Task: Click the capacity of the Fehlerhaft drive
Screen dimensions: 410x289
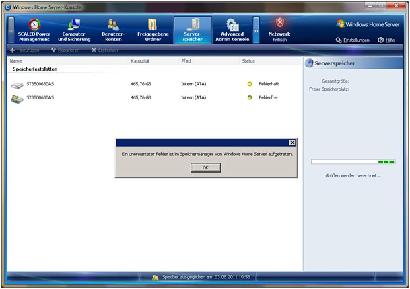Action: tap(141, 84)
